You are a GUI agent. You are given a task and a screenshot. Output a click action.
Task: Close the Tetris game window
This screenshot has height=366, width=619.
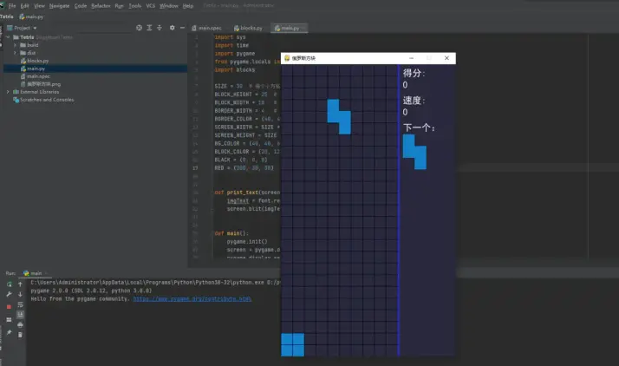pos(446,58)
